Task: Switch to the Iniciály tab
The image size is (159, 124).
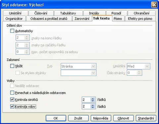Action: (94, 13)
